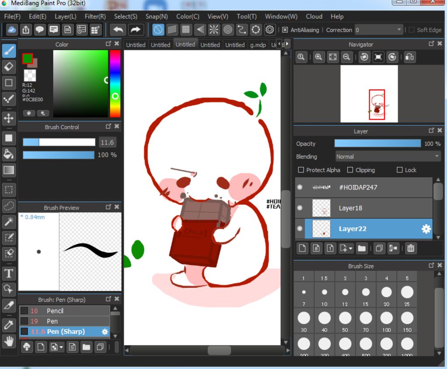
Task: Select the Gradient tool
Action: pos(9,170)
